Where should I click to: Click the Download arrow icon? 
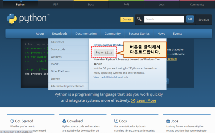click(64, 121)
